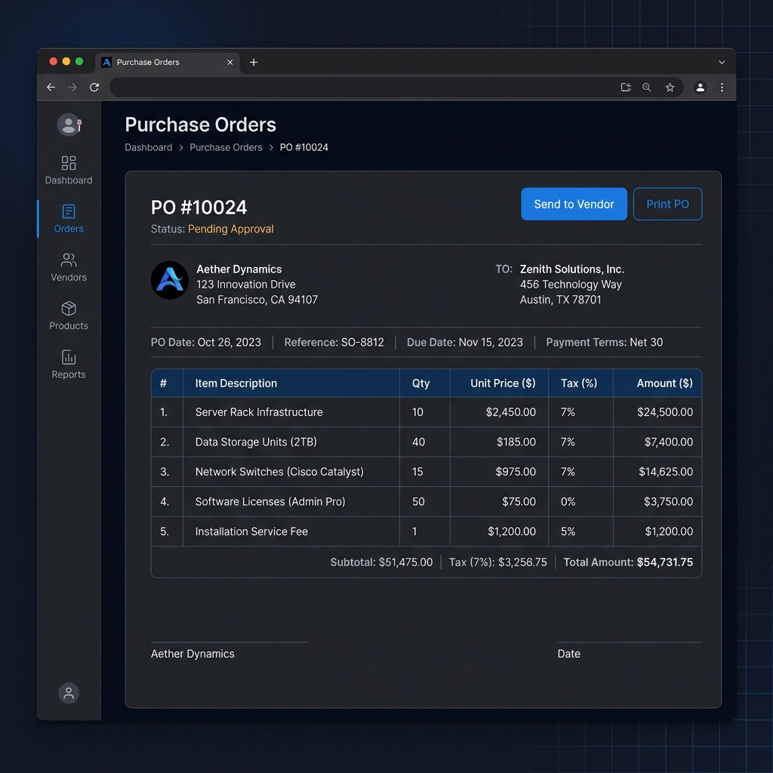The image size is (773, 773).
Task: Click Send to Vendor button
Action: point(574,204)
